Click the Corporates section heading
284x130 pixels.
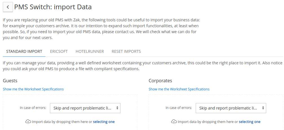(160, 81)
